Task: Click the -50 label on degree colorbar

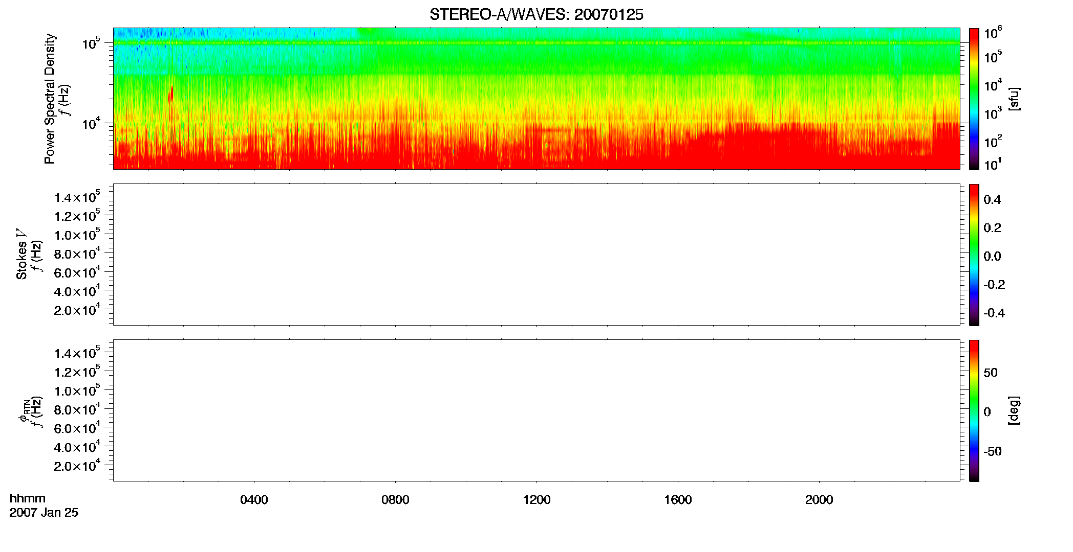Action: 993,452
